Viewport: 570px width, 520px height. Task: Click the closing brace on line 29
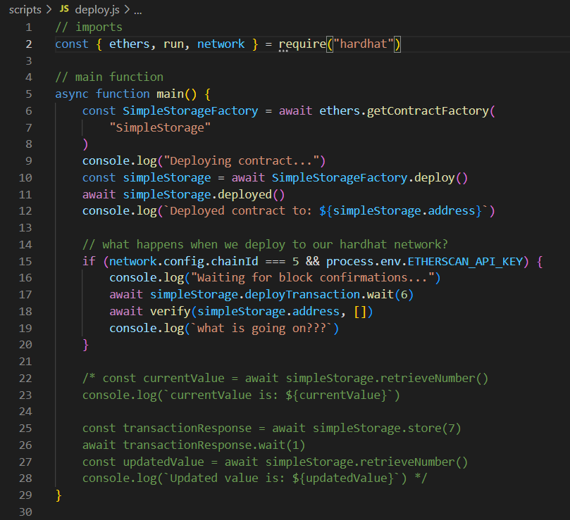click(58, 495)
